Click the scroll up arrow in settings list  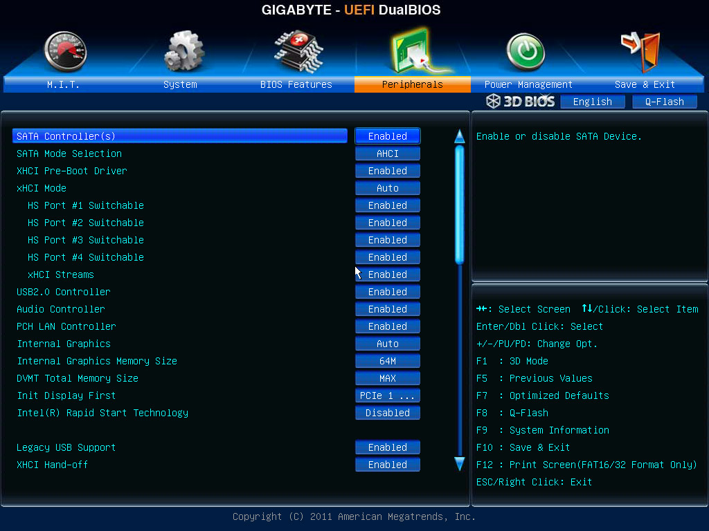pyautogui.click(x=460, y=136)
